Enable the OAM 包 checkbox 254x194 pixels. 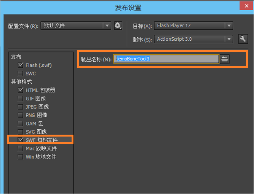(21, 124)
